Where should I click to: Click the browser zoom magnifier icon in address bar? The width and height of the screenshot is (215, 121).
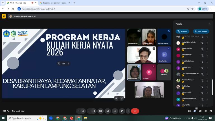(x=188, y=9)
